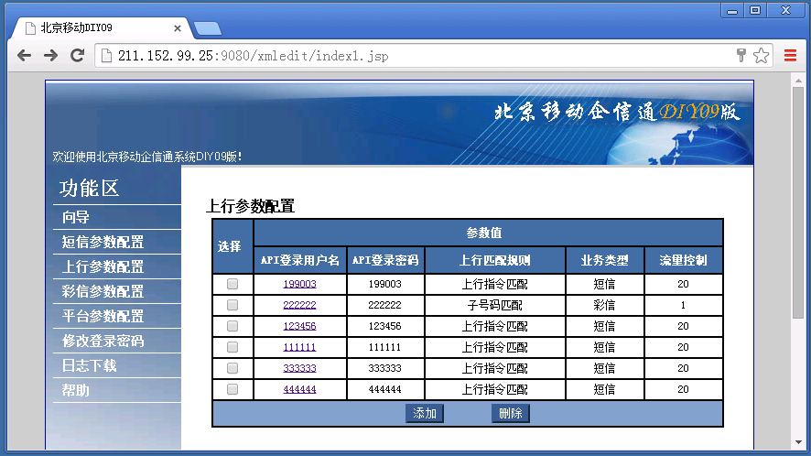Click the page scrollbar down arrow
Screen dimensions: 811x456
(798, 442)
